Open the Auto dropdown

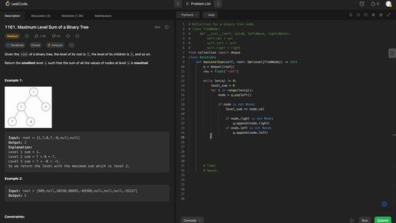tap(210, 15)
